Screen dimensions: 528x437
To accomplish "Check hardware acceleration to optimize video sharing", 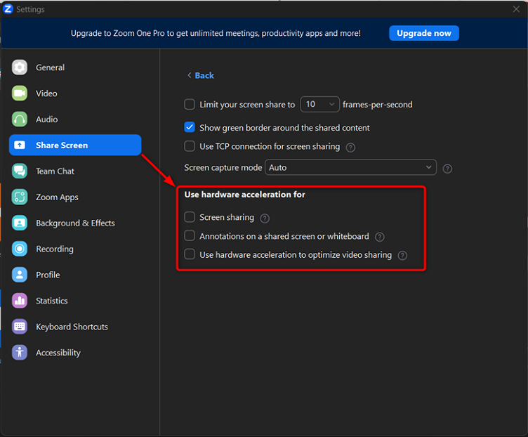I will coord(190,254).
